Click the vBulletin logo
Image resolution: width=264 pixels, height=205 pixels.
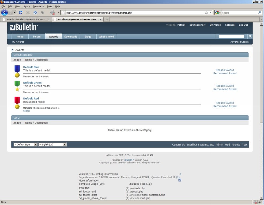click(x=24, y=27)
